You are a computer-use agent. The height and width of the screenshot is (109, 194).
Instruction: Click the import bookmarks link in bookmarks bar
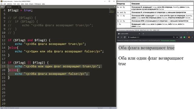coord(168,41)
